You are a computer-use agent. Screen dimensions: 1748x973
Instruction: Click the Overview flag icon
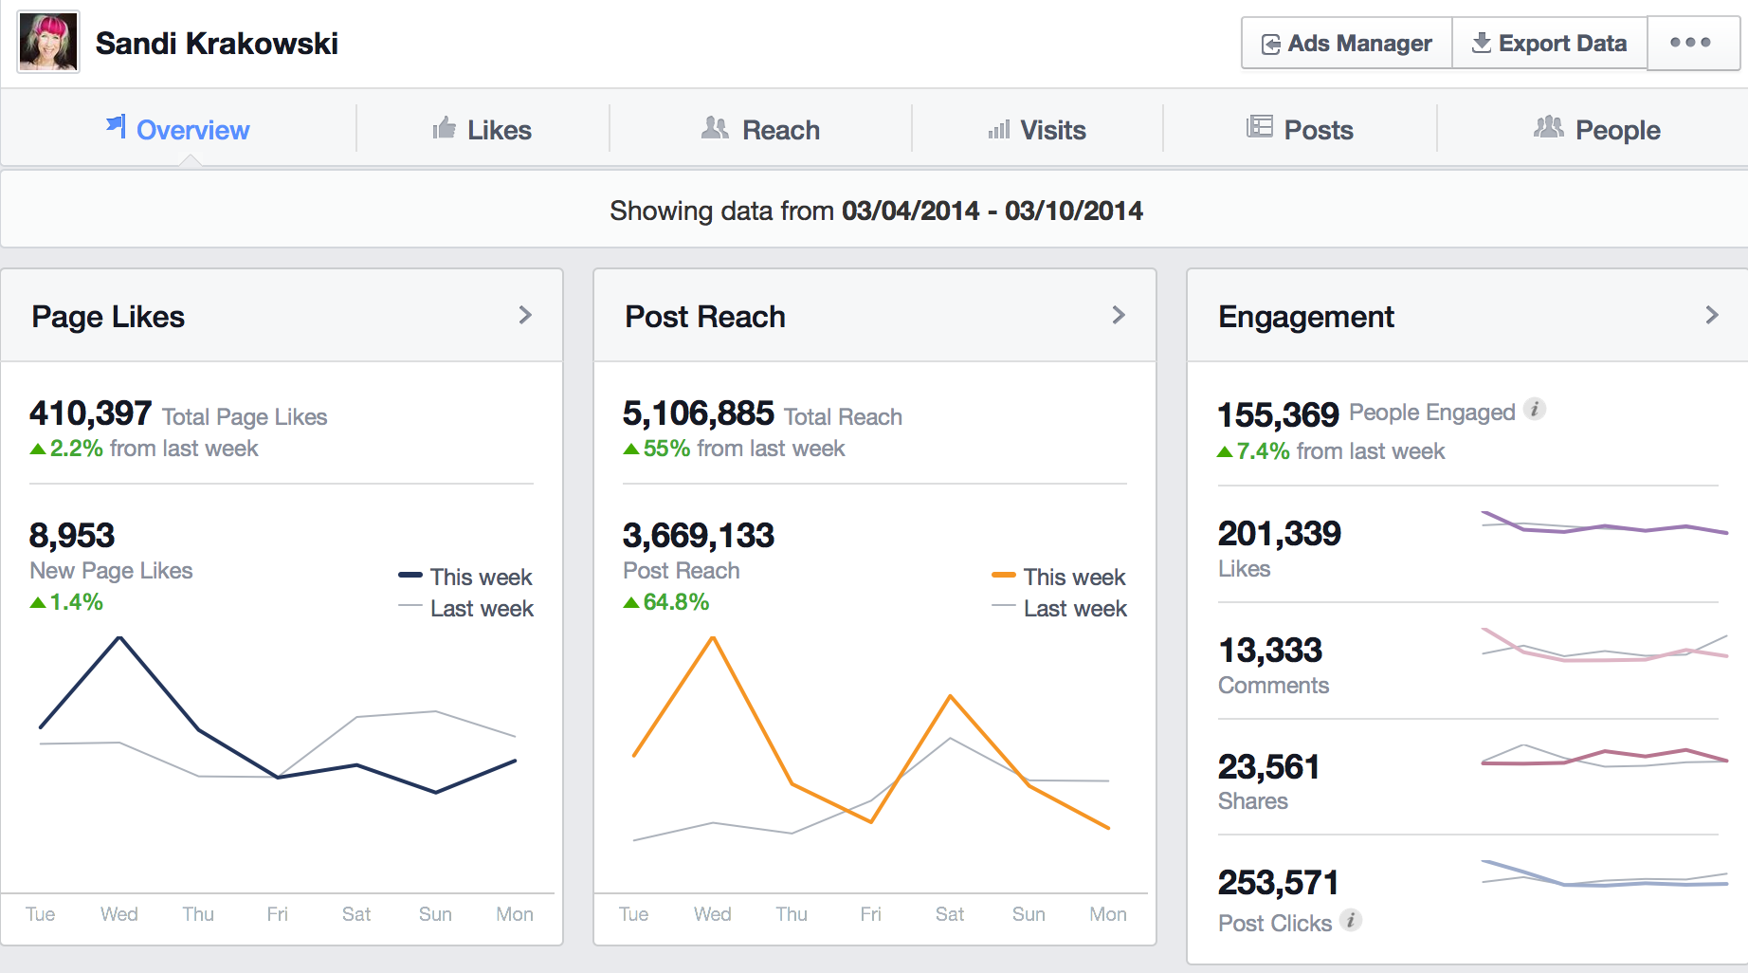116,127
